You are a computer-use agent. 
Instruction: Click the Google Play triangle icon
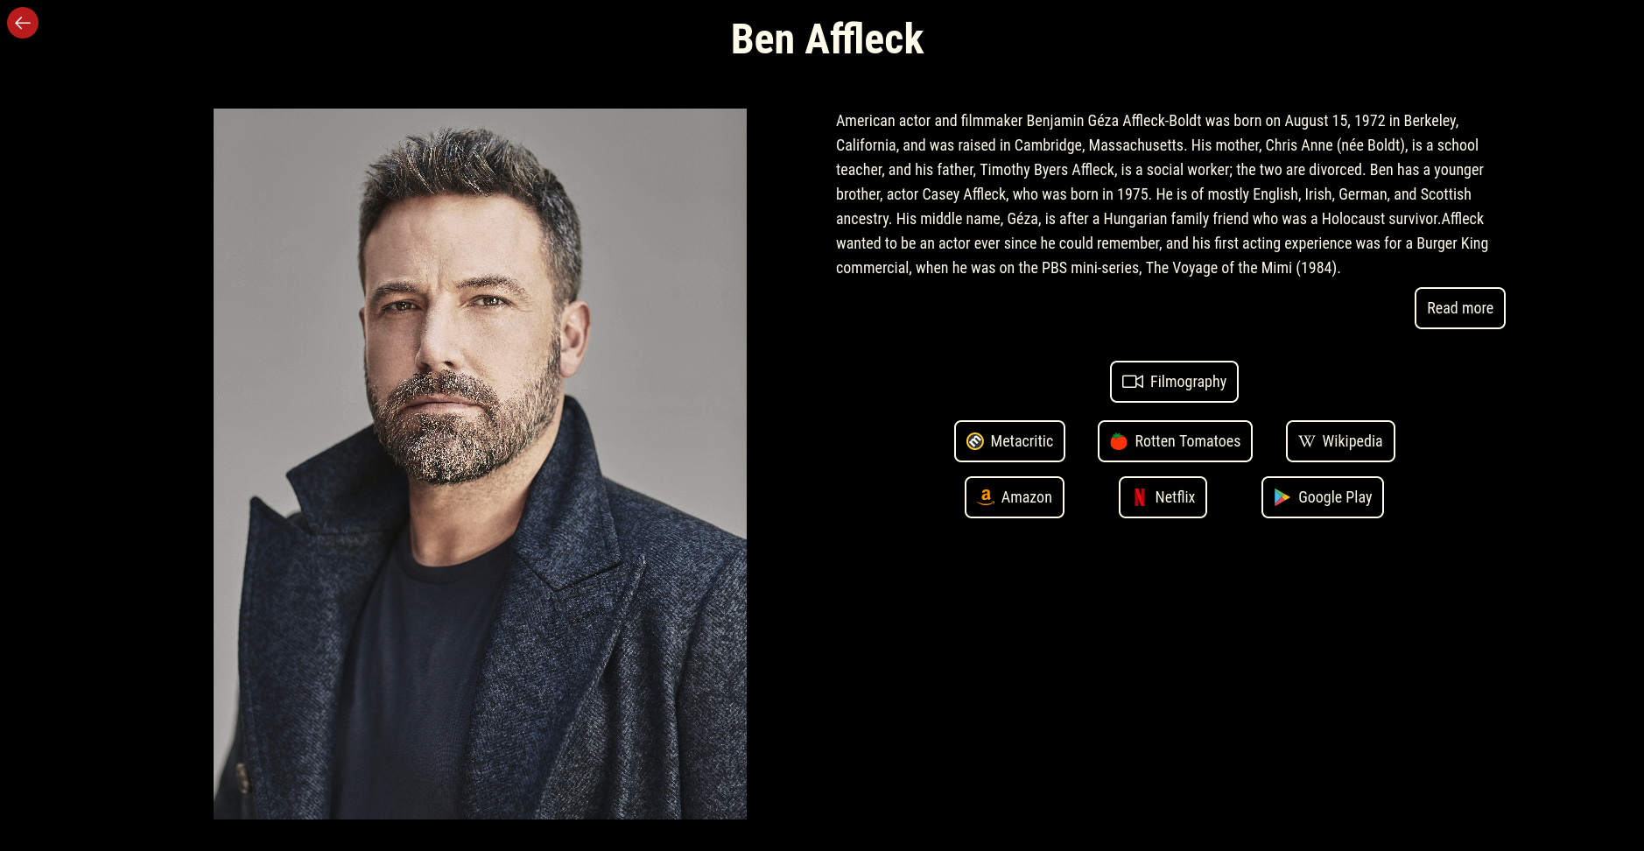click(x=1282, y=497)
